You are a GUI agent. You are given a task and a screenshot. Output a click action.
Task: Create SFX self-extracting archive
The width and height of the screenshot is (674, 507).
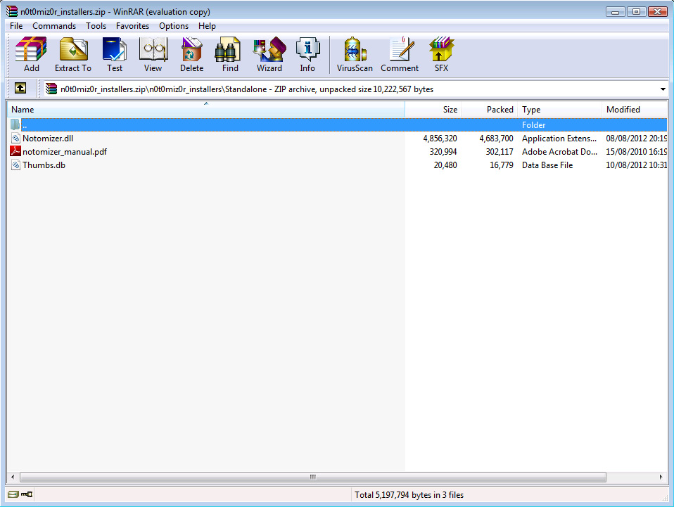pyautogui.click(x=441, y=55)
